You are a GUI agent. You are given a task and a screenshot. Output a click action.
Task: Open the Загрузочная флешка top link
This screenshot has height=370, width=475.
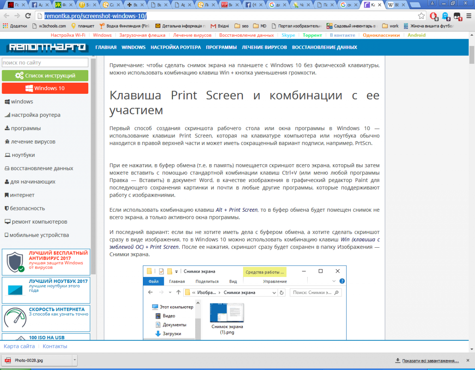(142, 35)
